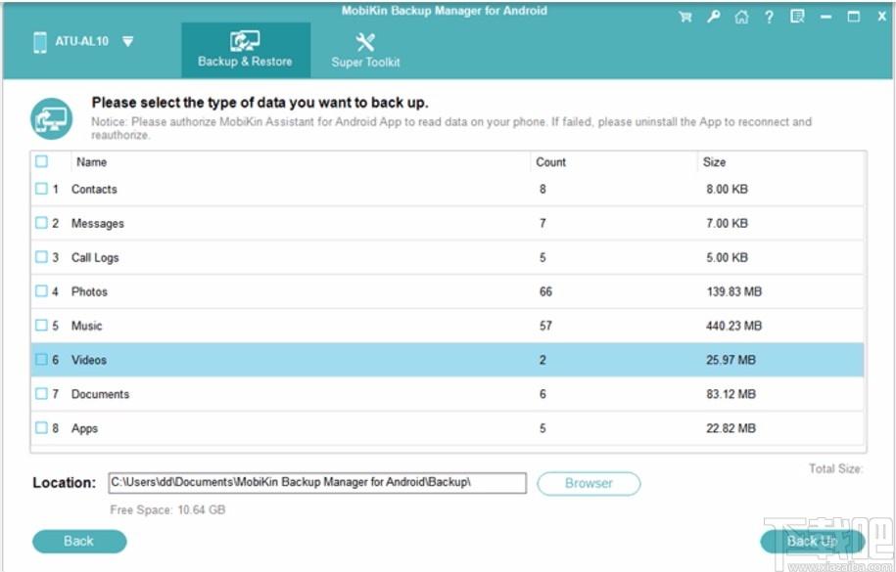This screenshot has width=896, height=572.
Task: Open the feedback notes icon
Action: (x=797, y=17)
